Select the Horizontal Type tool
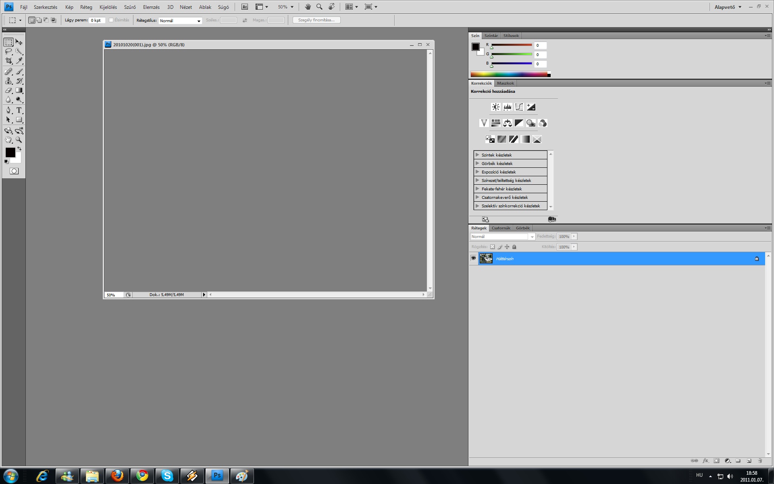 [19, 110]
